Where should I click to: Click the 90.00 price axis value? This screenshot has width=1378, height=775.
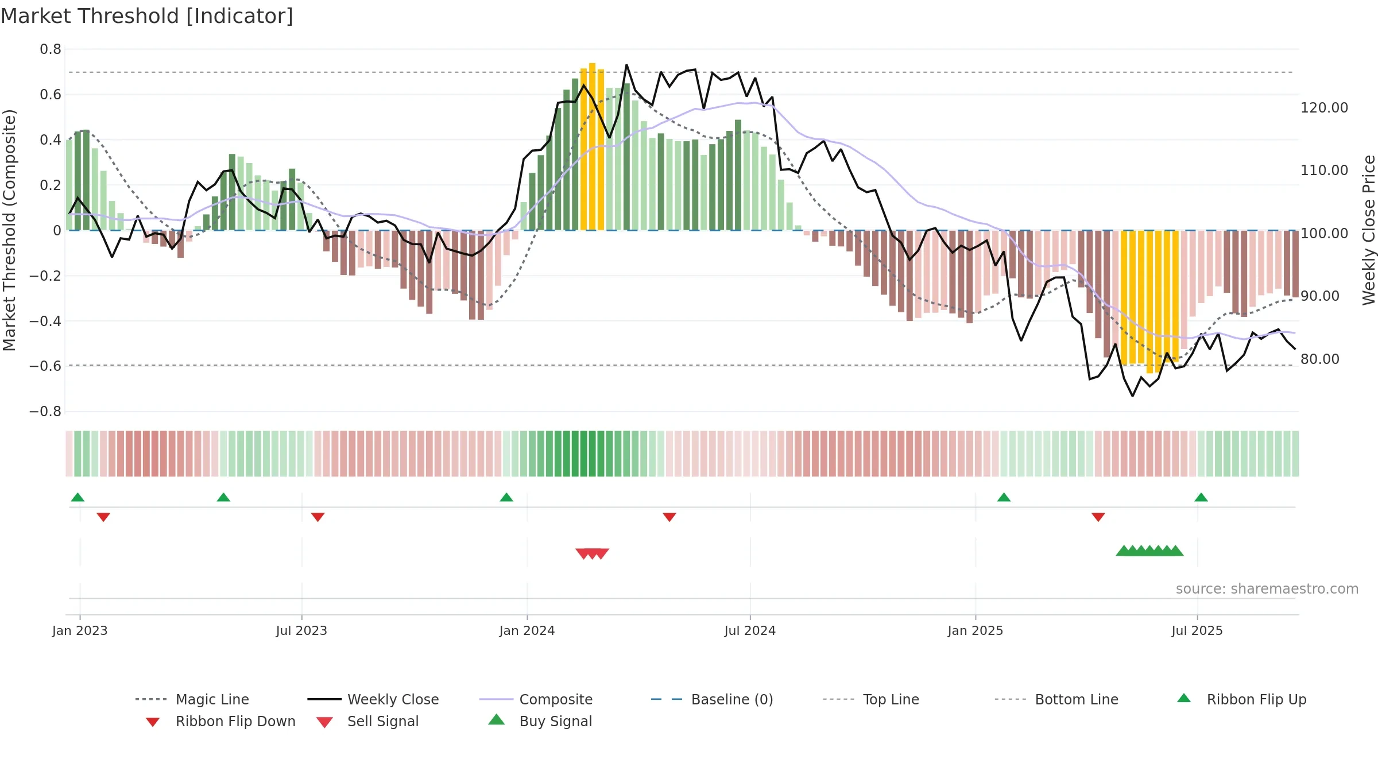(x=1320, y=296)
